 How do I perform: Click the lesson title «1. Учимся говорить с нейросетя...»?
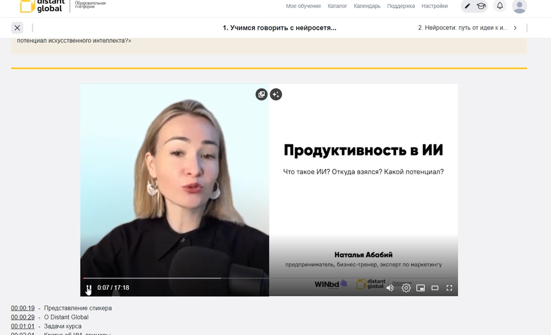click(280, 28)
